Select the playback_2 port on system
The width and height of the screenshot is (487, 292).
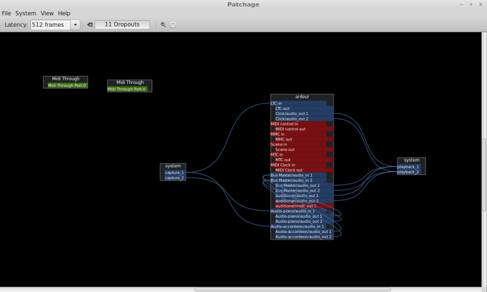408,172
